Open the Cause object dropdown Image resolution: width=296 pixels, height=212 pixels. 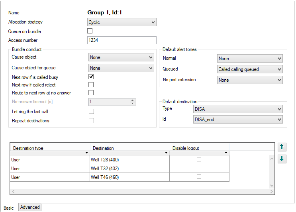coord(121,57)
